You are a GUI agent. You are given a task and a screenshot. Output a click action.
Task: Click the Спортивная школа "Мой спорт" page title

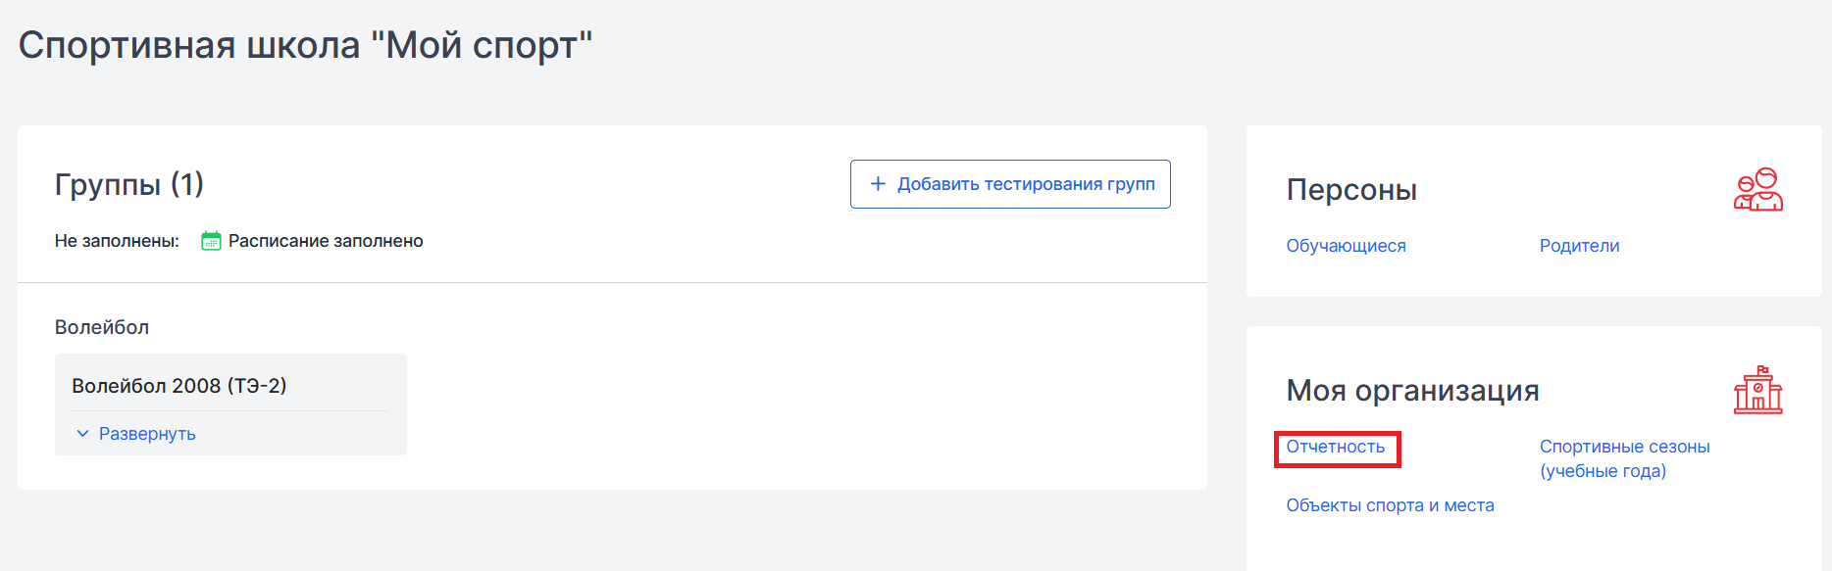(306, 45)
